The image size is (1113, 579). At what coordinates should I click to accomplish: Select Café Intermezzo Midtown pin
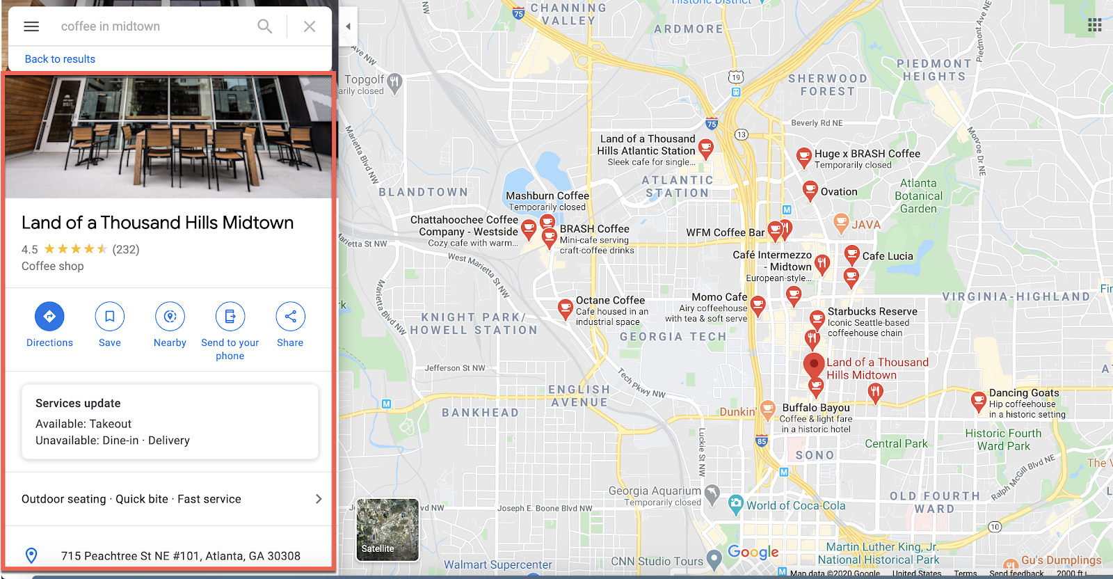point(822,264)
